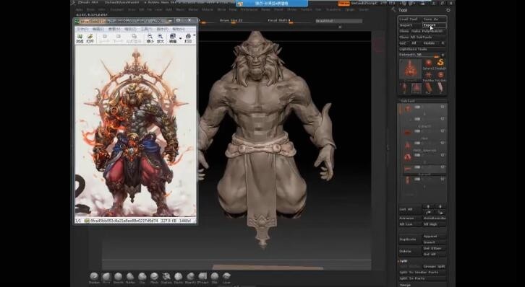This screenshot has width=525, height=287.
Task: Click the Edit icon in the image viewer toolbar
Action: (x=173, y=38)
